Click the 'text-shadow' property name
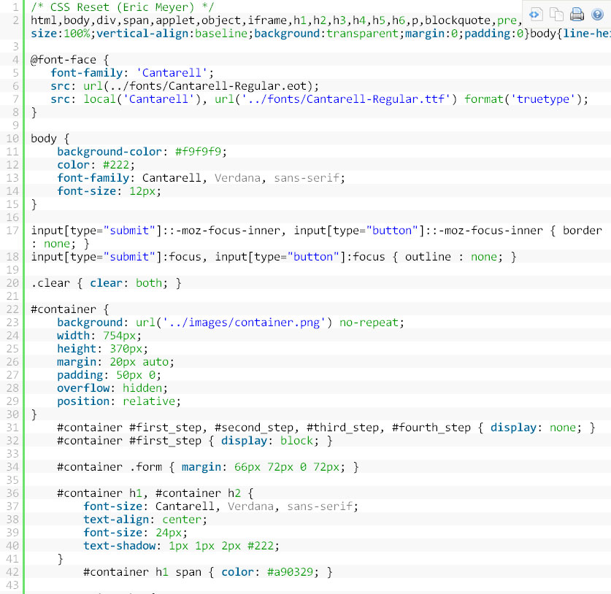The width and height of the screenshot is (611, 594). 120,546
